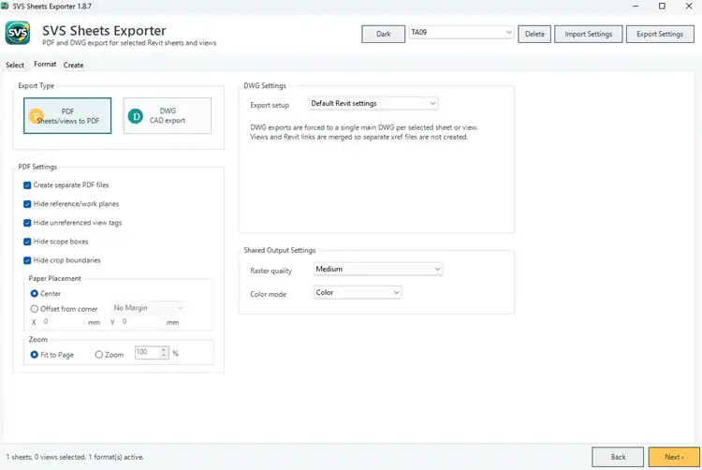Open the Export setup dropdown
Image resolution: width=702 pixels, height=470 pixels.
coord(373,103)
